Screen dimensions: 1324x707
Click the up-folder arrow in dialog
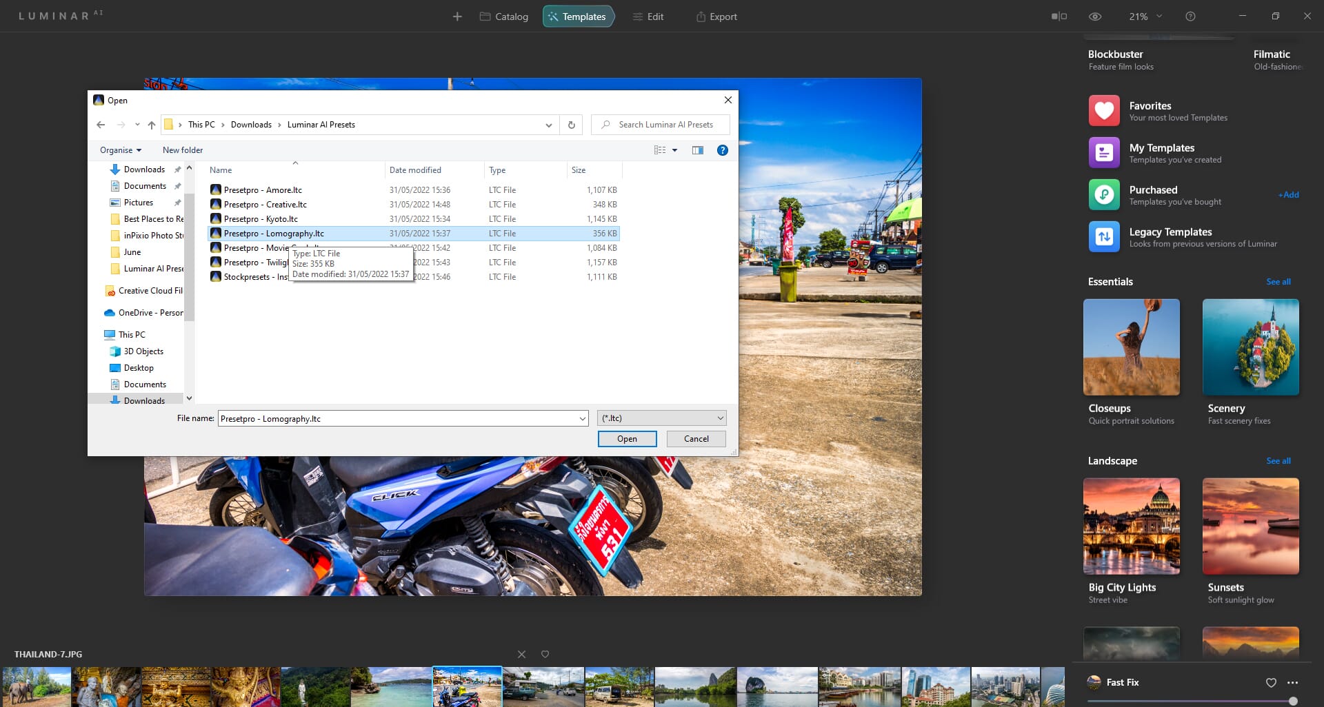[151, 125]
